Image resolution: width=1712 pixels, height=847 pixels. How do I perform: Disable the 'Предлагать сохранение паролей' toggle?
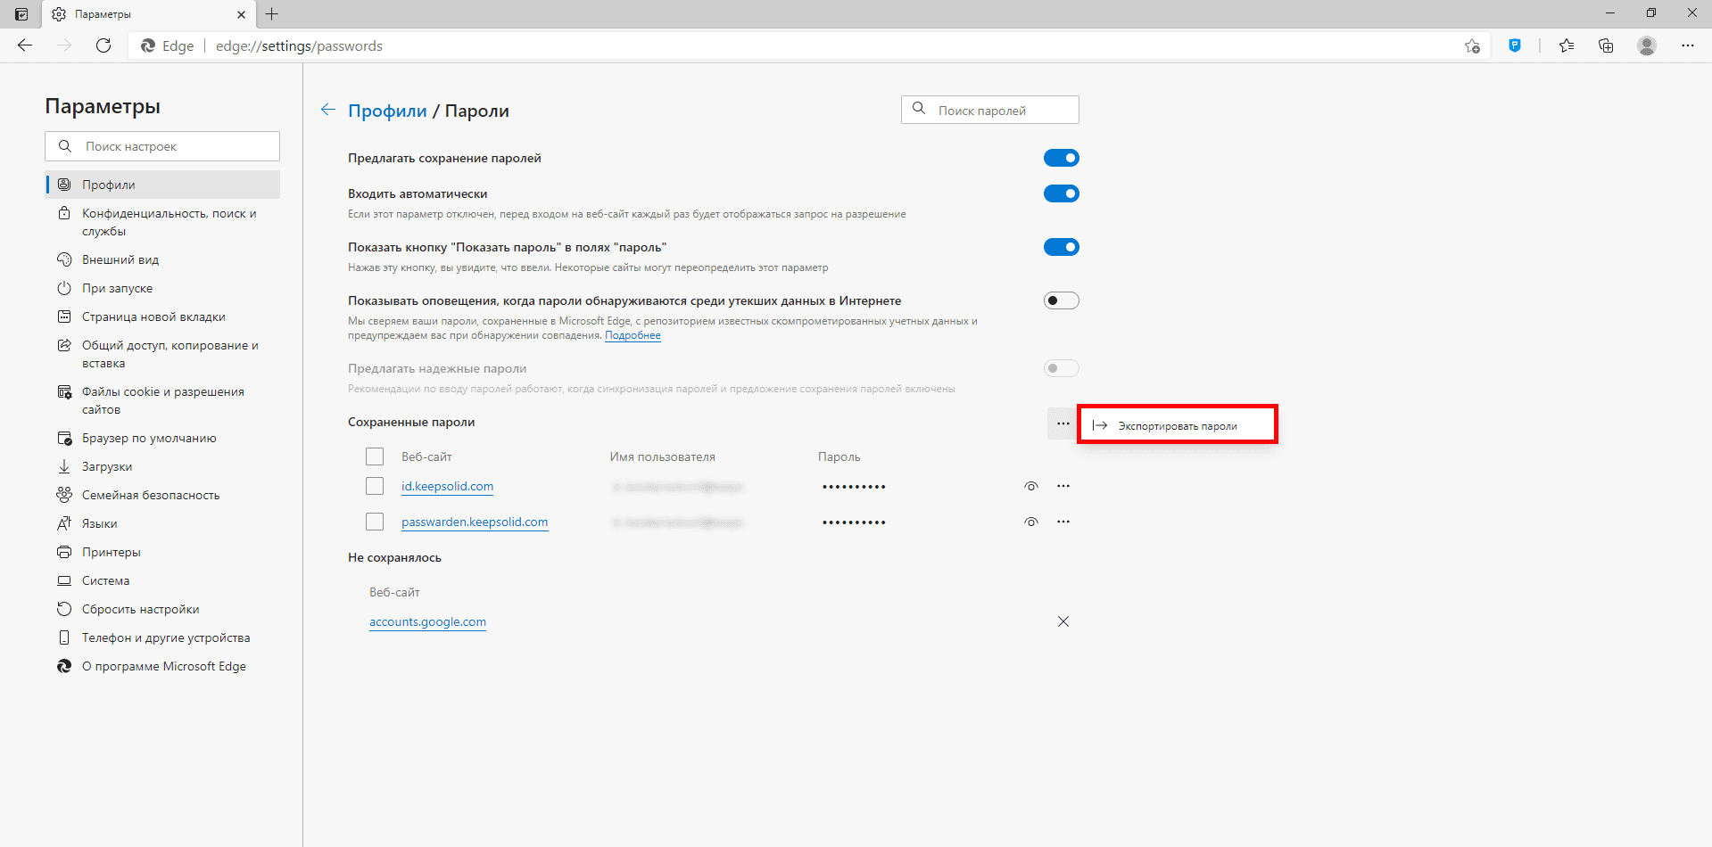(x=1061, y=158)
